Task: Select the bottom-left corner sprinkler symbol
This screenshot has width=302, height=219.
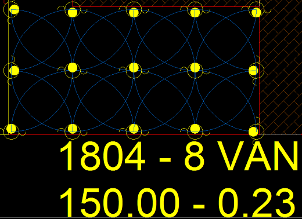Action: tap(11, 129)
